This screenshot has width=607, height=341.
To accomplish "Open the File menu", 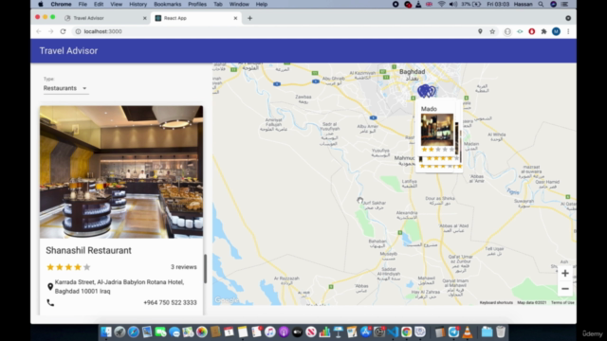I will point(83,4).
